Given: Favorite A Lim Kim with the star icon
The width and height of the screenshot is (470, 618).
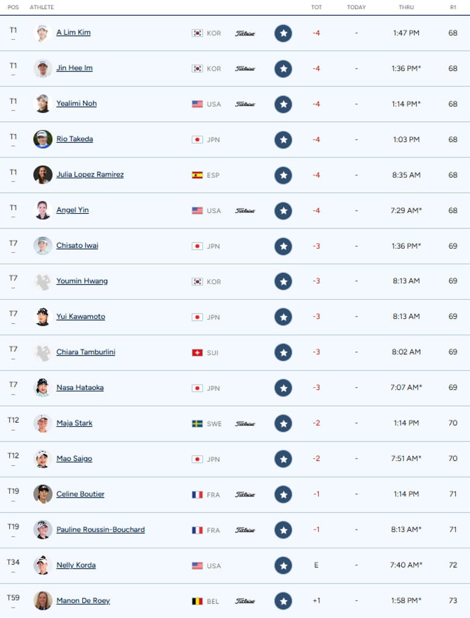Looking at the screenshot, I should point(283,33).
